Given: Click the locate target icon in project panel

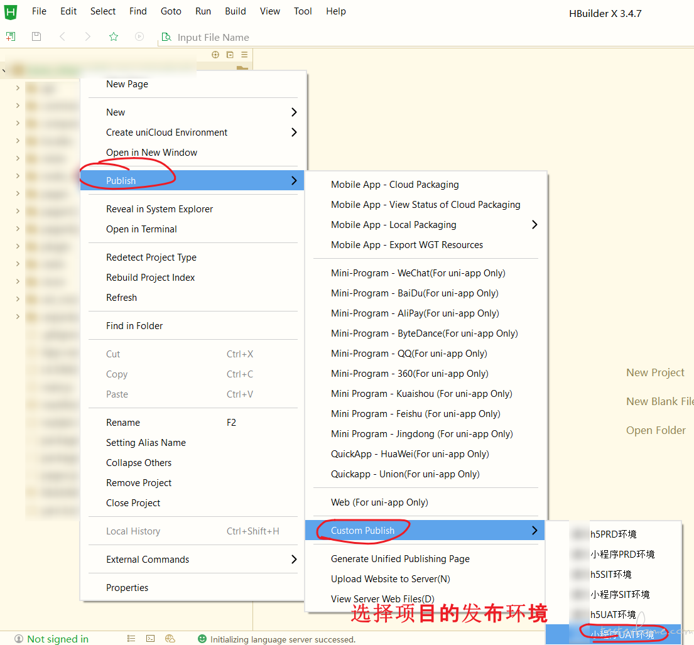Looking at the screenshot, I should [215, 55].
